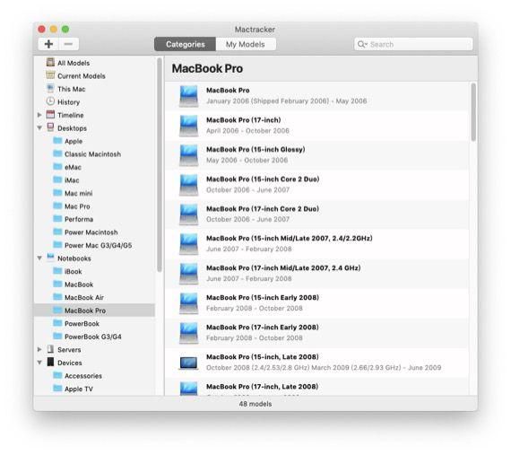This screenshot has height=455, width=511.
Task: Click the minus remove button
Action: pyautogui.click(x=68, y=44)
